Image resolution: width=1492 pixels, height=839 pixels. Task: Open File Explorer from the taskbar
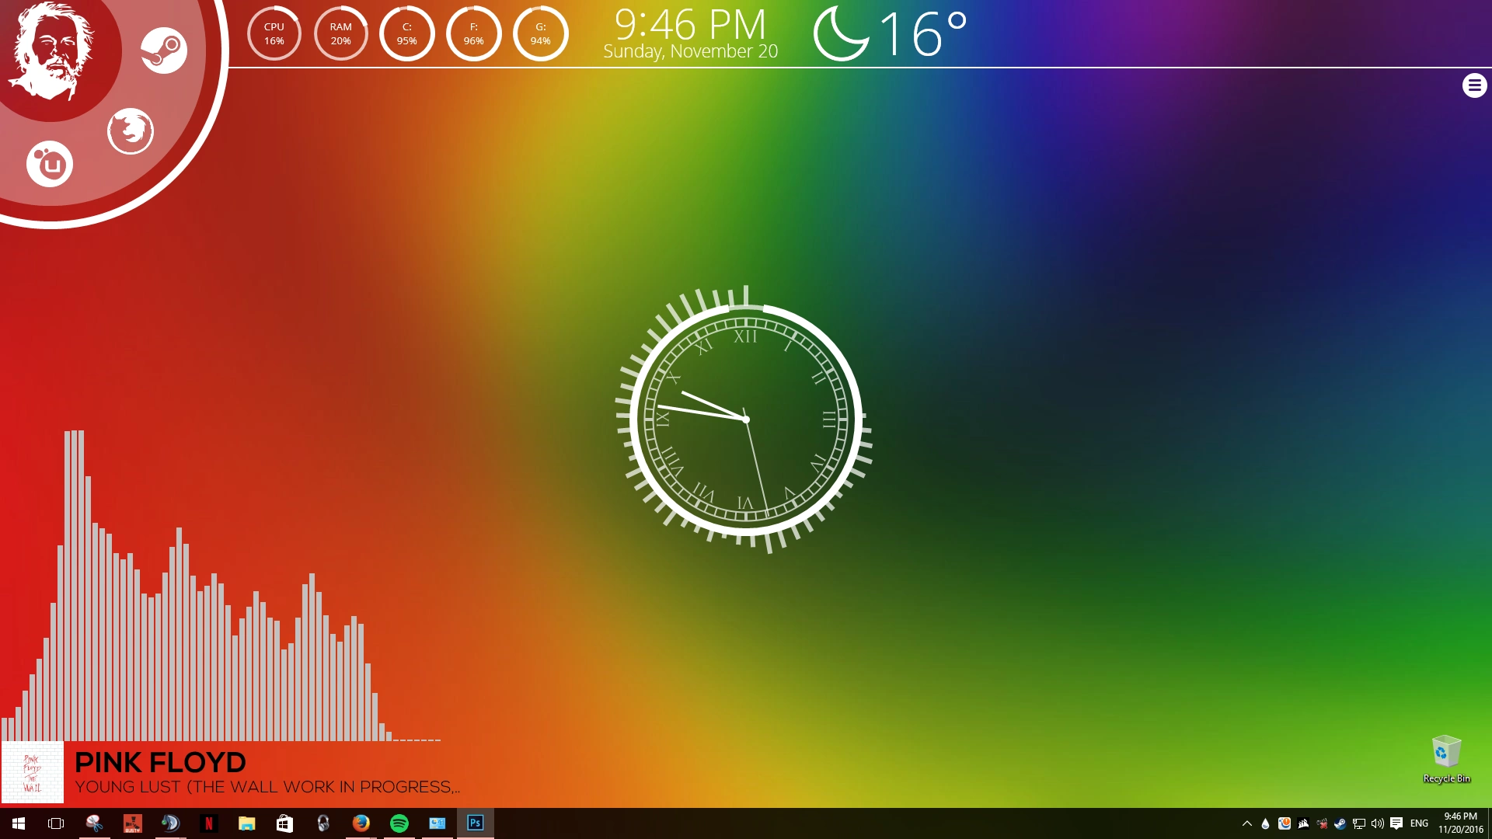click(x=246, y=823)
